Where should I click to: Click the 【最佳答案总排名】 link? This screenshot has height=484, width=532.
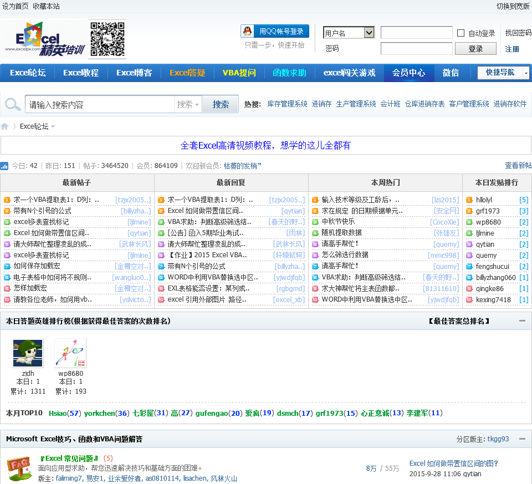pos(459,321)
